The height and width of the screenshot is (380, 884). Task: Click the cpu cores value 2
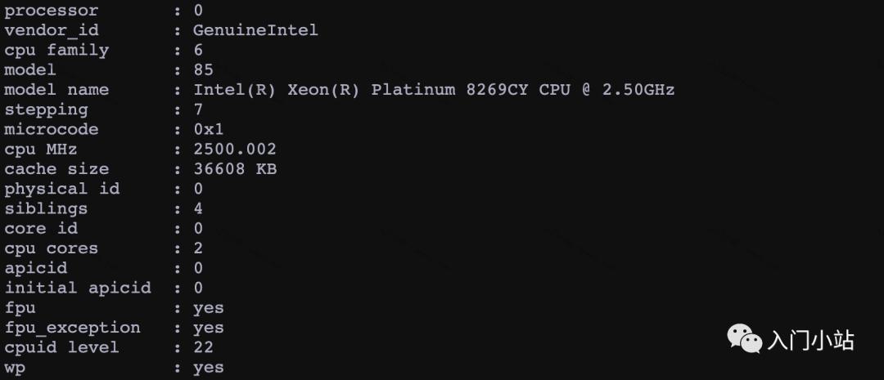(198, 248)
